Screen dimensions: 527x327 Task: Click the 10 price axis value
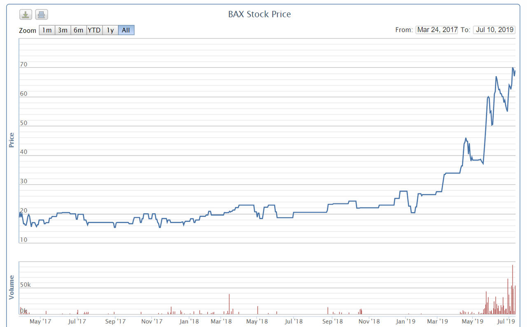click(x=23, y=240)
